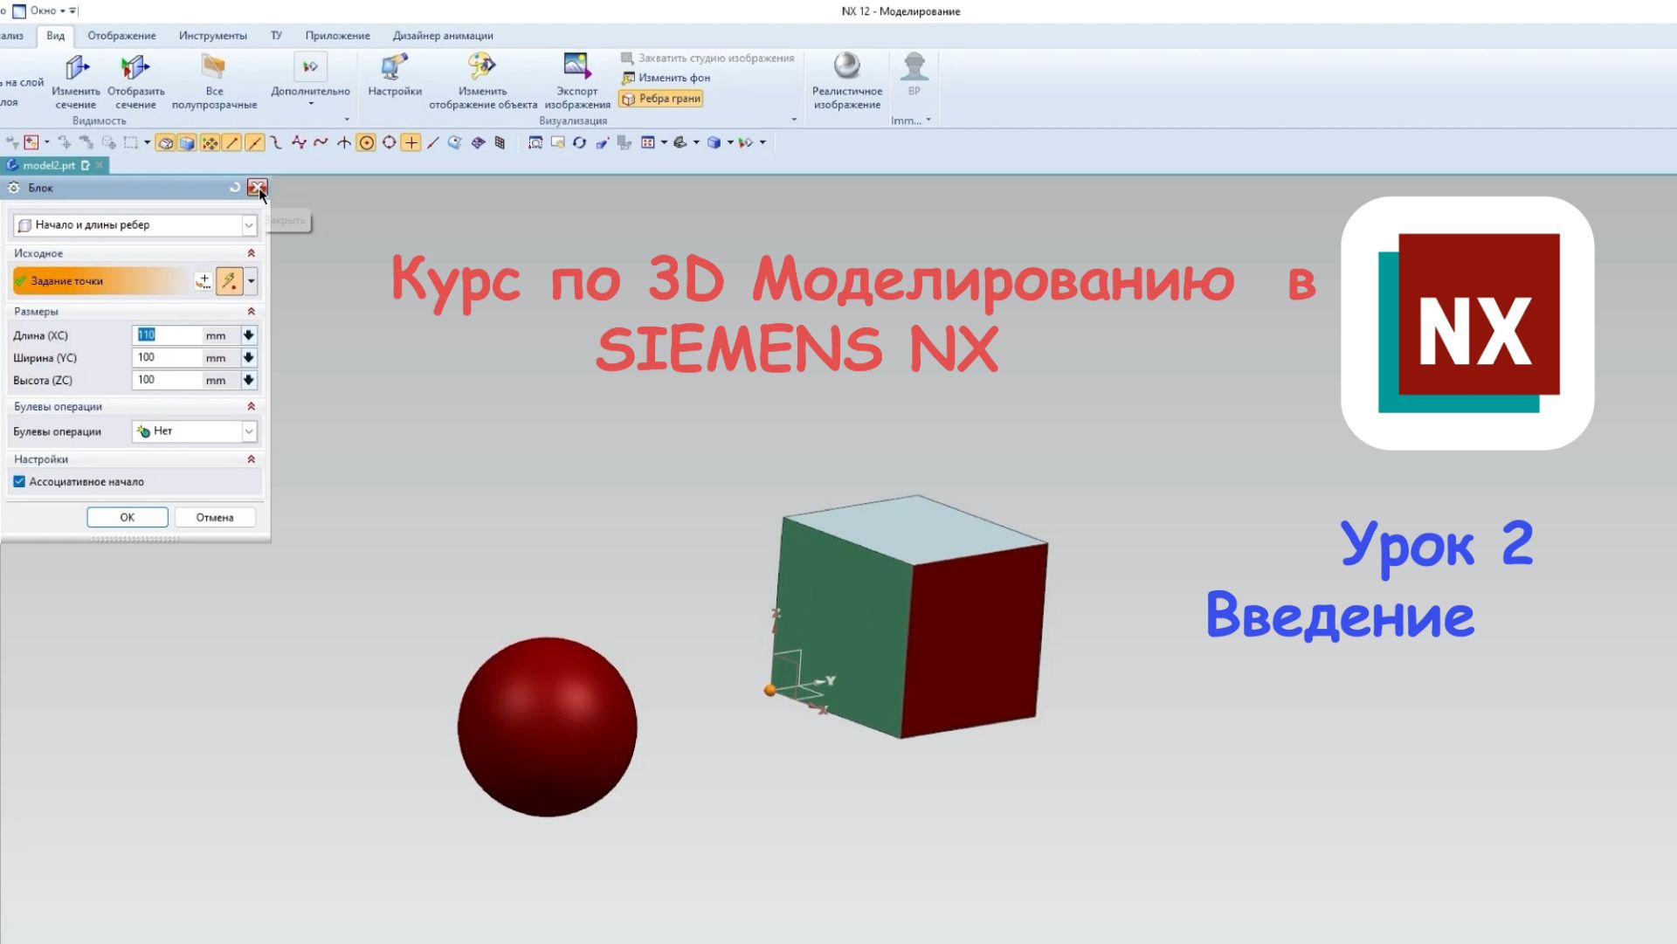Image resolution: width=1677 pixels, height=944 pixels.
Task: Click the Высота (ZC) input field
Action: (x=167, y=380)
